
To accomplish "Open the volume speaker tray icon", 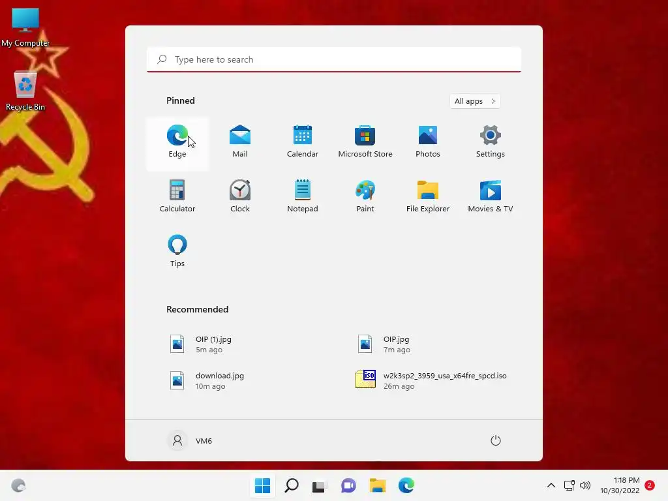I will click(x=585, y=485).
